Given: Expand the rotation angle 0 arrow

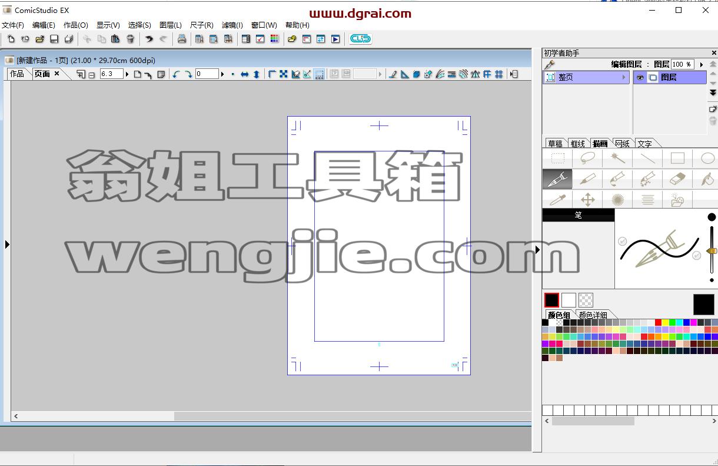Looking at the screenshot, I should (222, 74).
